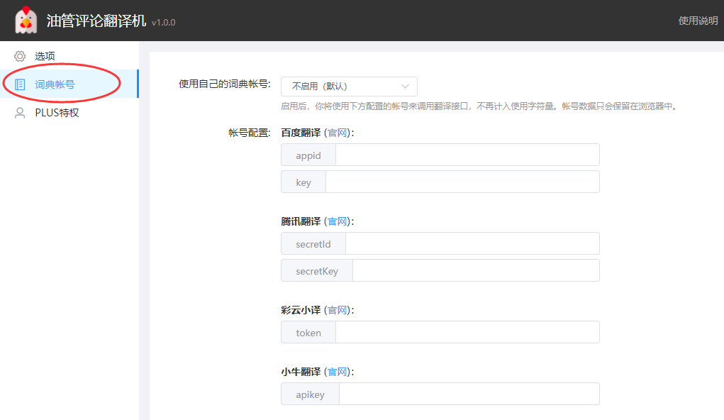
Task: Open the 选项 menu item
Action: pyautogui.click(x=69, y=56)
